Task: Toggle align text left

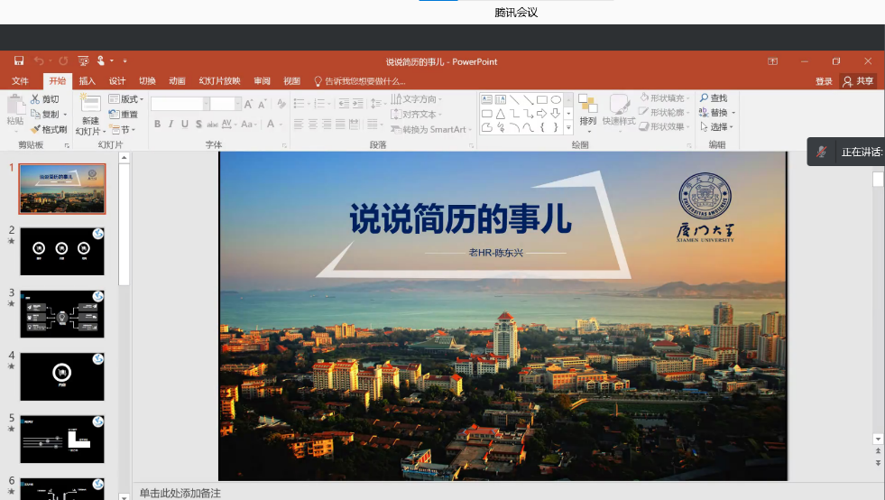Action: coord(299,125)
